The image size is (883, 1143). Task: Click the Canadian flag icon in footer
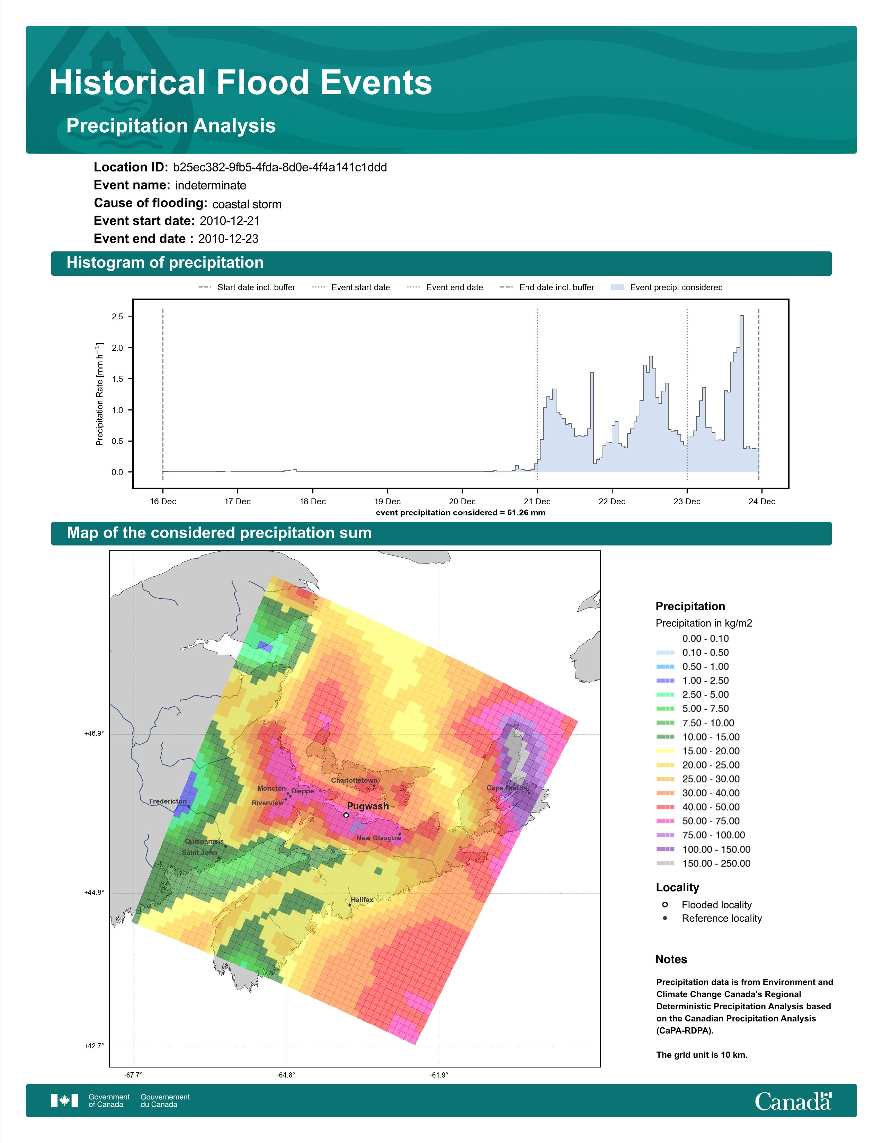(x=64, y=1100)
